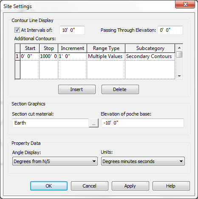Image resolution: width=198 pixels, height=199 pixels.
Task: Select the Subcategory column header
Action: [150, 48]
